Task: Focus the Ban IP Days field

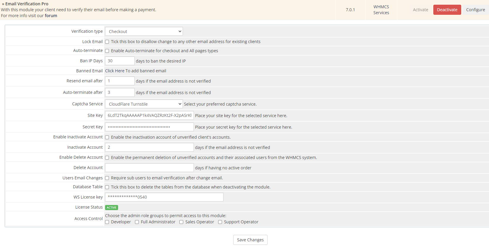Action: tap(120, 61)
